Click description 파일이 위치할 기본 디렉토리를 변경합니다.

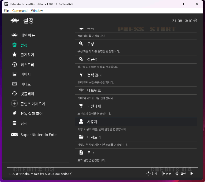coord(102,145)
